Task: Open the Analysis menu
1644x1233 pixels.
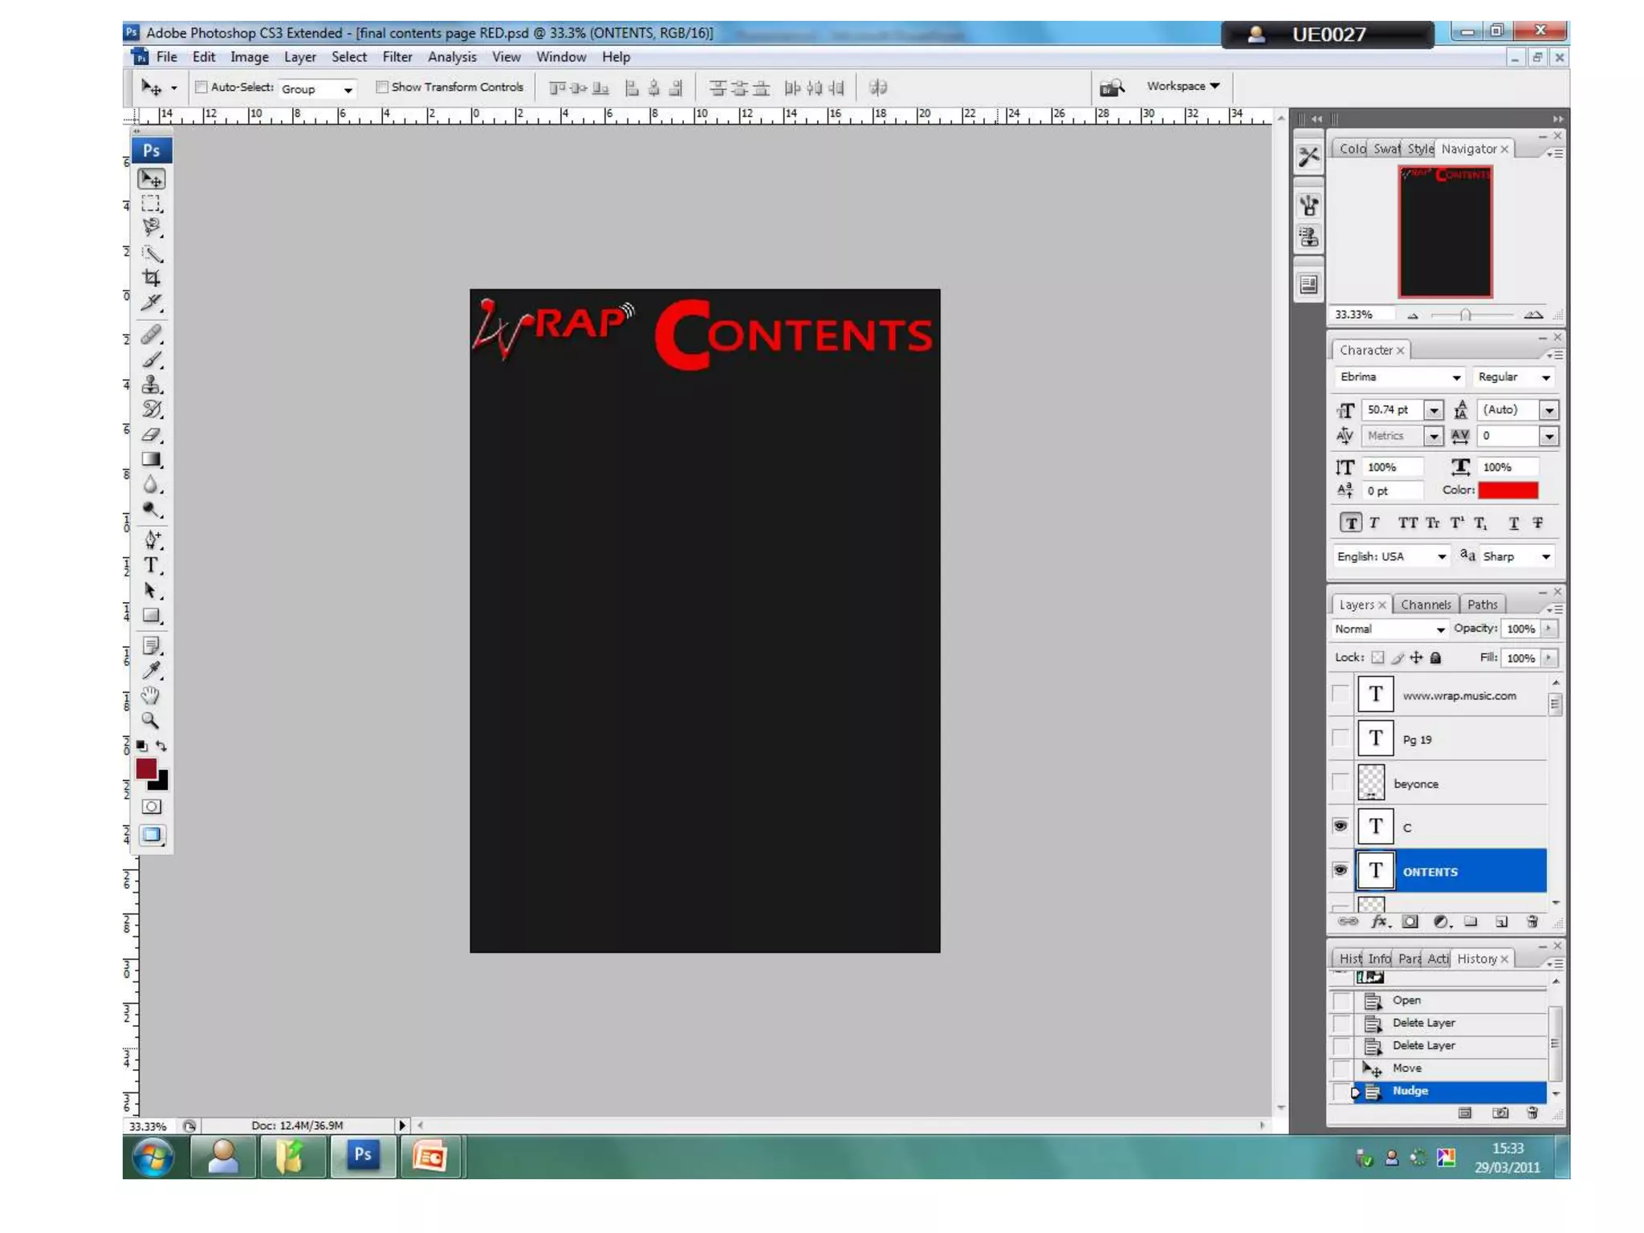Action: 452,57
